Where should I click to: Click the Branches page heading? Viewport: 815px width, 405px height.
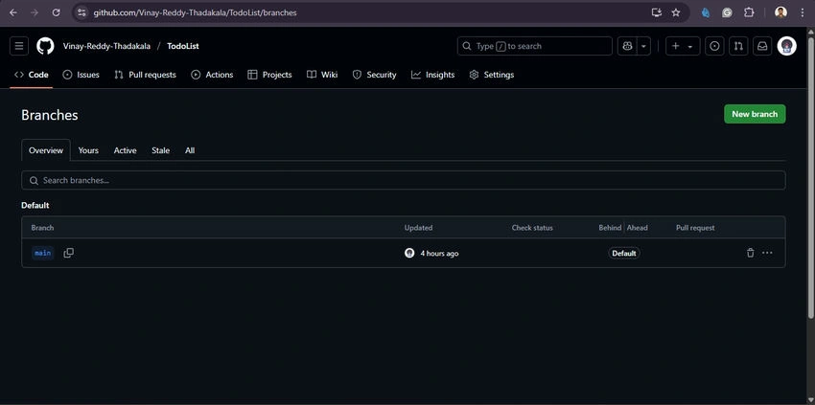(49, 115)
